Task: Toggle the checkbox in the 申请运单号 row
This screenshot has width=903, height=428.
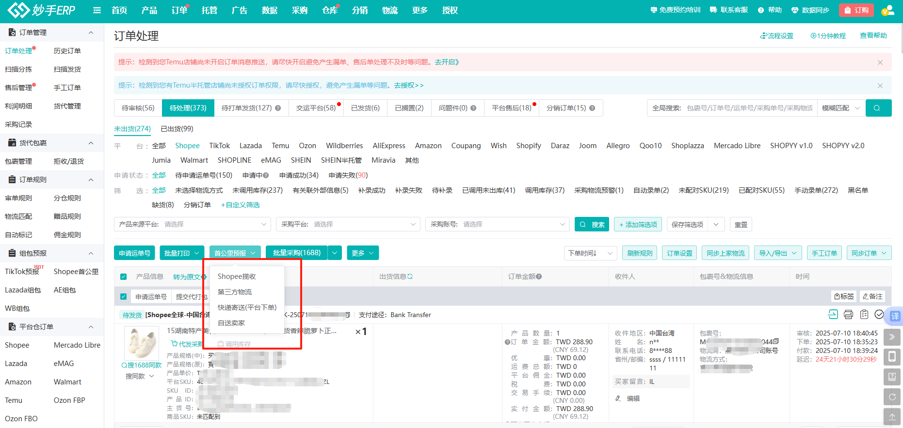Action: 124,297
